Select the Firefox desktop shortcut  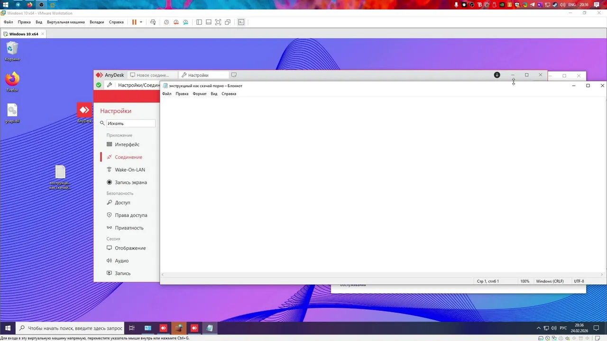12,81
